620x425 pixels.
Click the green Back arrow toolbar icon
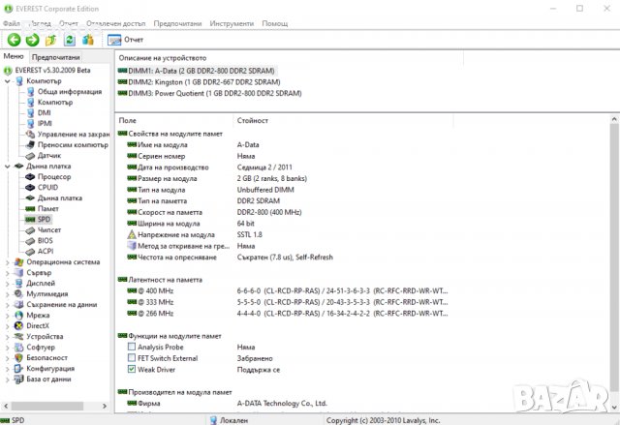tap(14, 40)
